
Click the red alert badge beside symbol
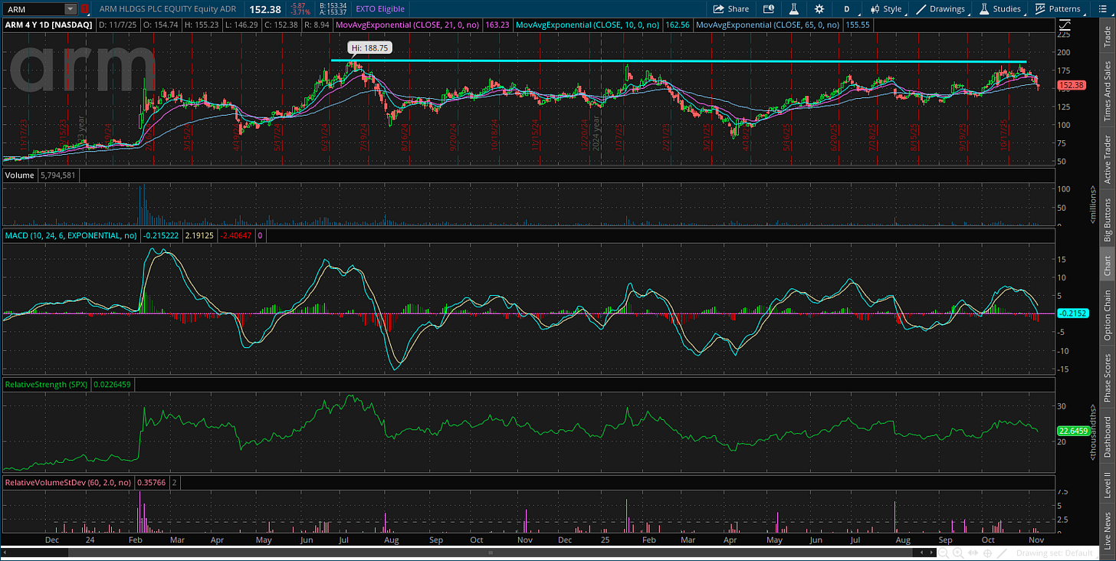[x=84, y=9]
